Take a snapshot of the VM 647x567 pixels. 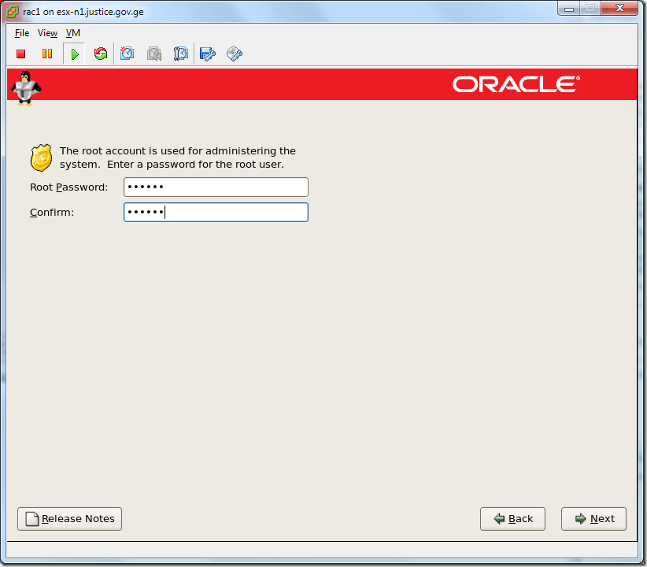coord(127,54)
